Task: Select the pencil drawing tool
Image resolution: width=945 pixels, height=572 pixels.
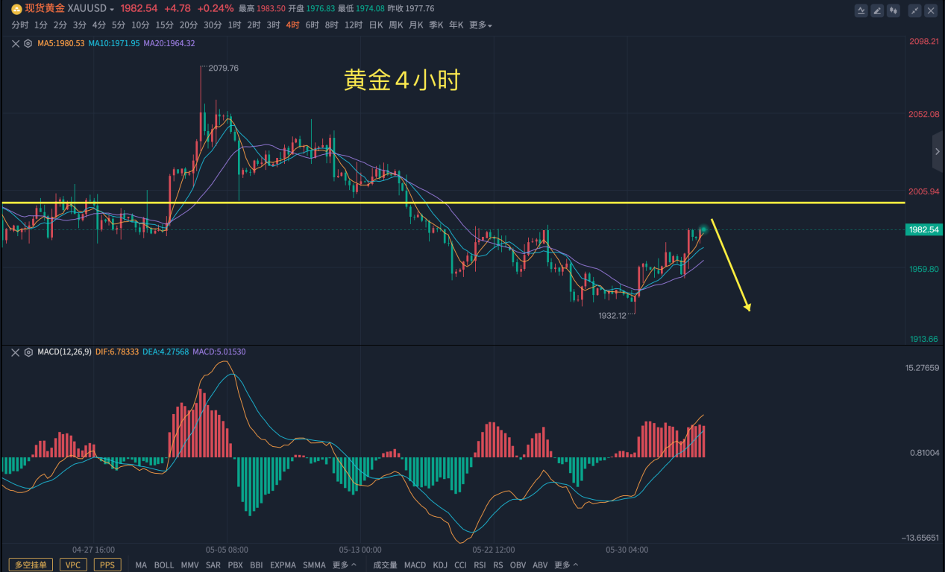Action: tap(878, 10)
